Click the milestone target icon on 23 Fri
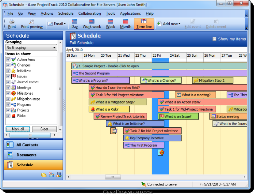256x195 pixels. pyautogui.click(x=161, y=152)
